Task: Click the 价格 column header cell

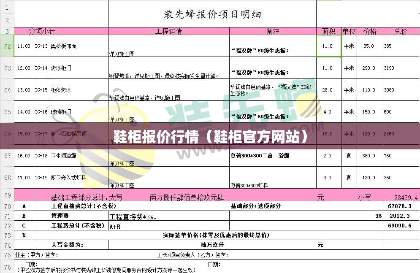Action: [x=370, y=31]
